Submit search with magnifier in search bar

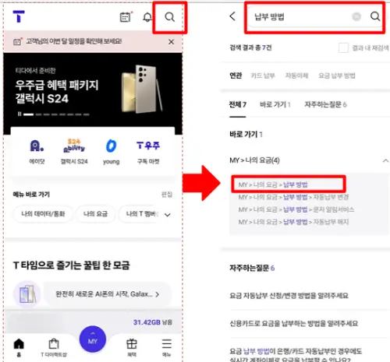coord(375,16)
